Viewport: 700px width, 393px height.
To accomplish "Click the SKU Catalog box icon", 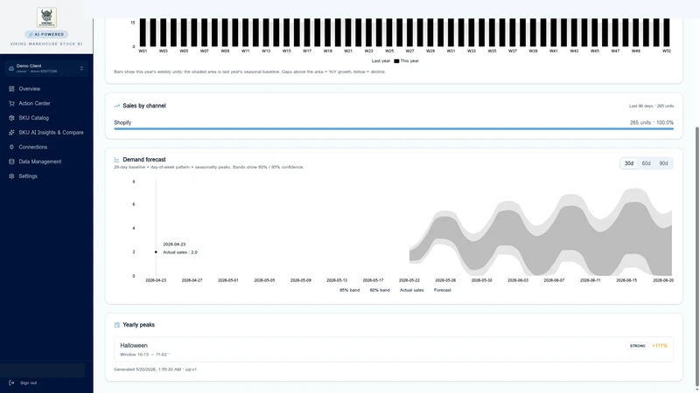I will click(11, 118).
